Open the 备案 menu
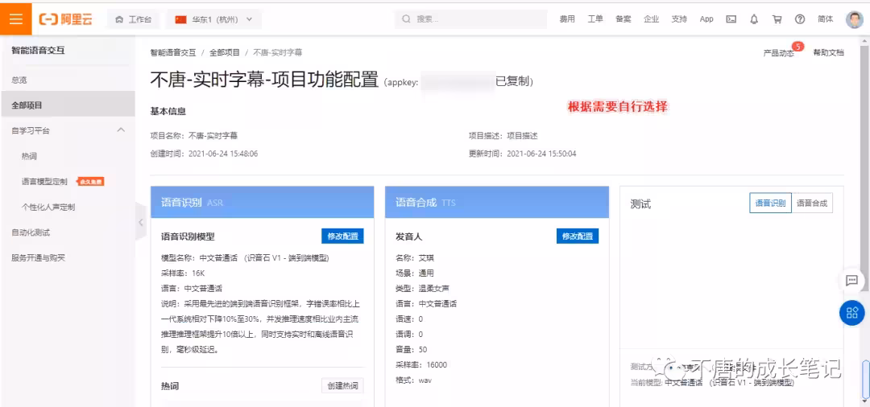The image size is (870, 407). [623, 19]
